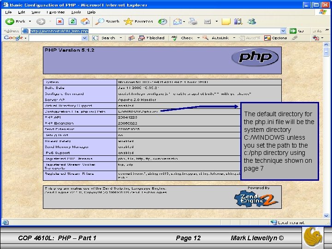
Task: Click the 'Zend Memory Manager' row label
Action: [x=66, y=147]
